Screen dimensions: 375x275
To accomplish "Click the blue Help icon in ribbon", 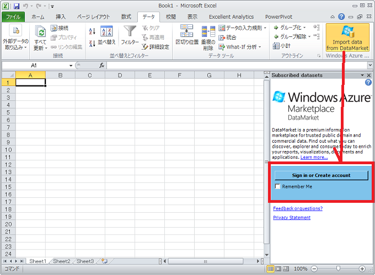I will pos(341,17).
